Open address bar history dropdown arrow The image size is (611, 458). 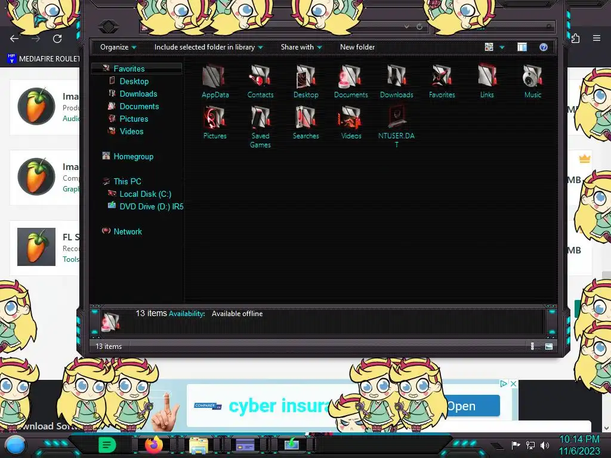click(406, 26)
